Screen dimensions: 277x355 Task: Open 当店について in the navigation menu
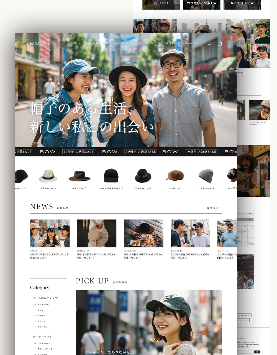78,44
